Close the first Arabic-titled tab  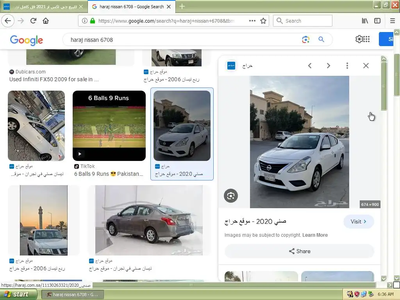tap(81, 7)
